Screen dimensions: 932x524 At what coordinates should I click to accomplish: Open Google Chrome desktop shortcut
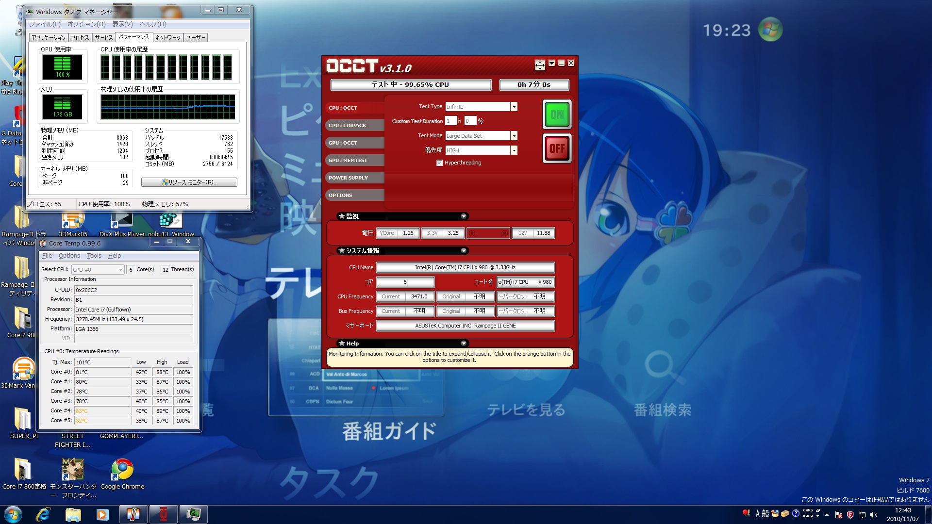pos(122,470)
